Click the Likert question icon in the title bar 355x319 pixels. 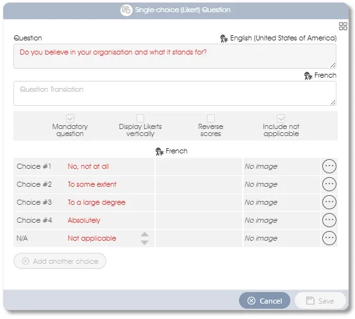tap(126, 10)
